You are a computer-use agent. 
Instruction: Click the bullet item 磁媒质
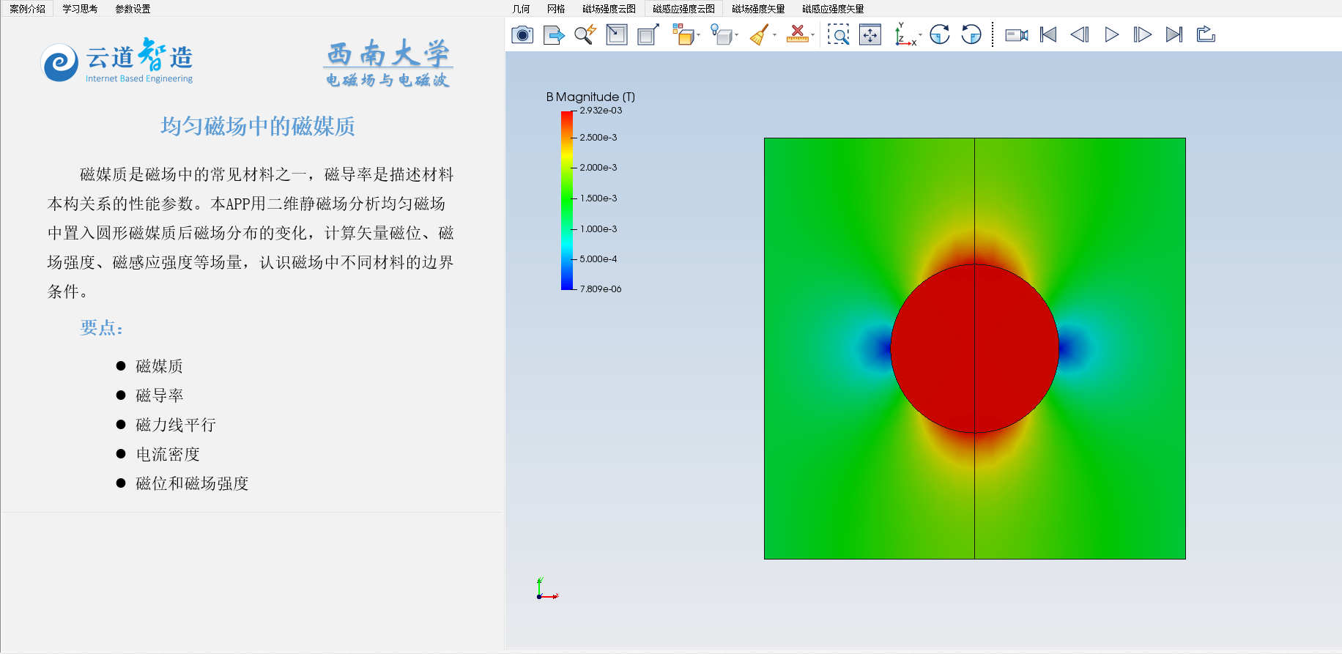point(159,366)
